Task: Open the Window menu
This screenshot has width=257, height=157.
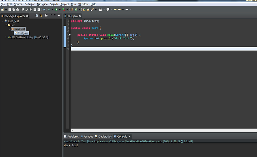Action: click(x=83, y=4)
